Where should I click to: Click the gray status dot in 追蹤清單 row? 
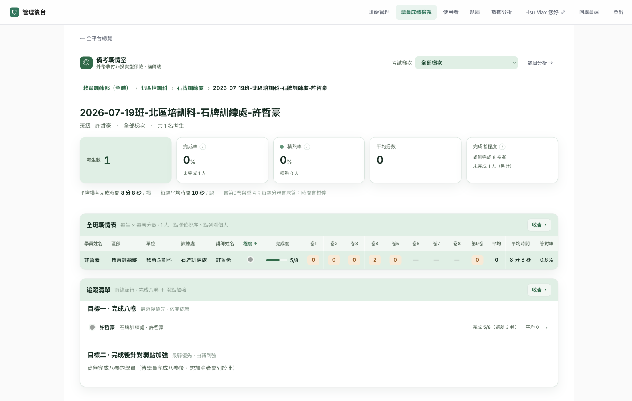92,327
